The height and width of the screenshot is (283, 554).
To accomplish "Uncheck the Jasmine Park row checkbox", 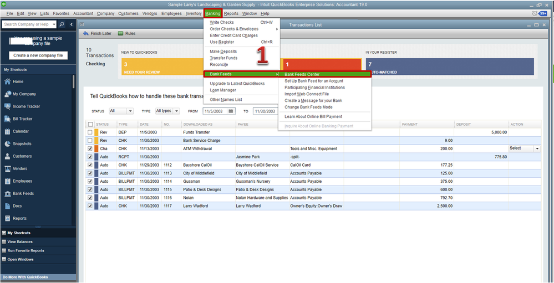I will click(x=90, y=157).
